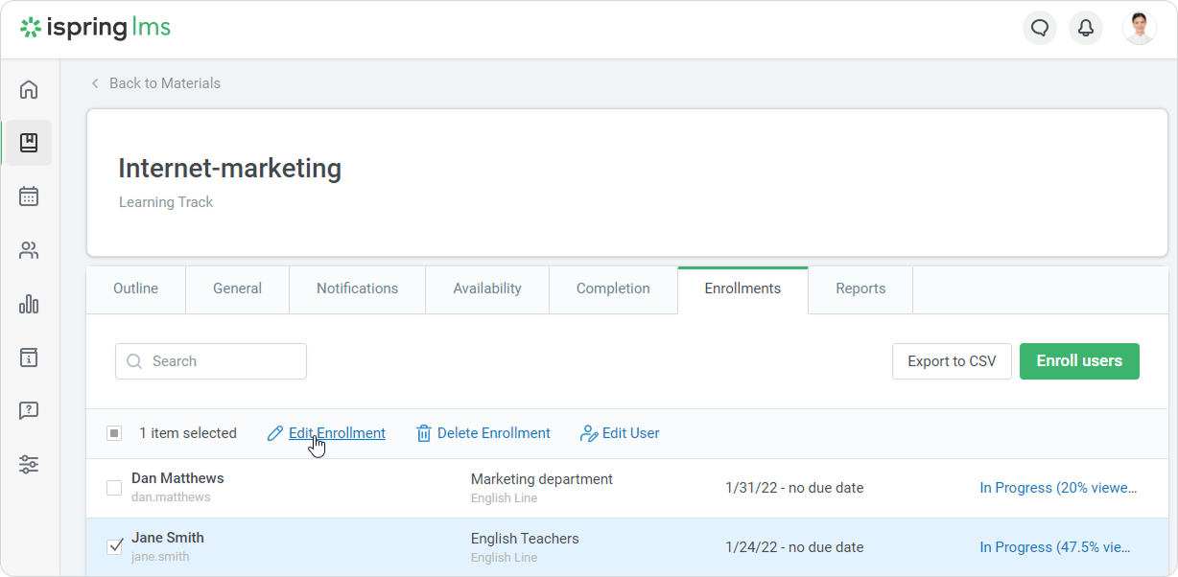
Task: Open the sliders settings icon in sidebar
Action: [29, 465]
